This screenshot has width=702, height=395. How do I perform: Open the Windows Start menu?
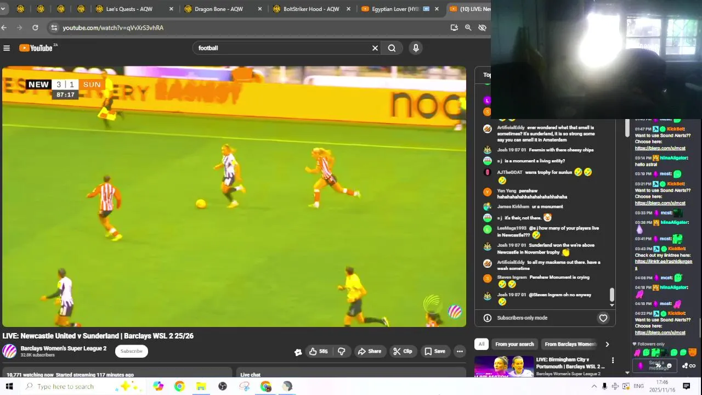pos(9,386)
